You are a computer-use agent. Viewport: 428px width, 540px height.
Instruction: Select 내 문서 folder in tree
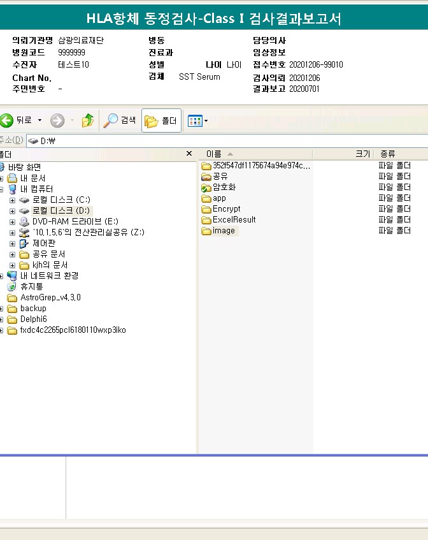click(x=32, y=179)
